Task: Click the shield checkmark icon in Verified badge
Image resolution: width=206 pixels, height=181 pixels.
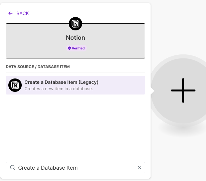Action: (x=69, y=48)
